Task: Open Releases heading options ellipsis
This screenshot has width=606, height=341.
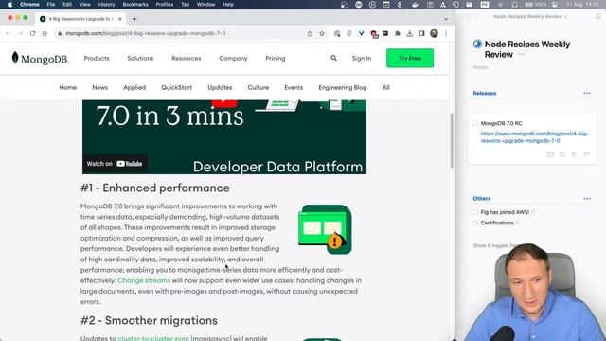Action: (587, 93)
